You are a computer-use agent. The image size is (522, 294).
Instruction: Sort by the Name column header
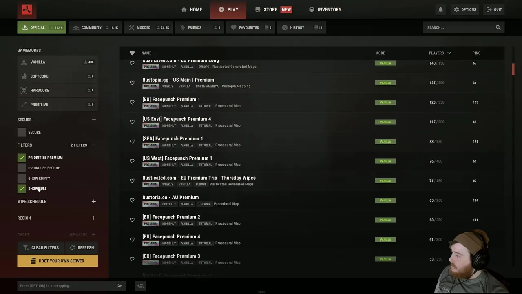coord(146,53)
